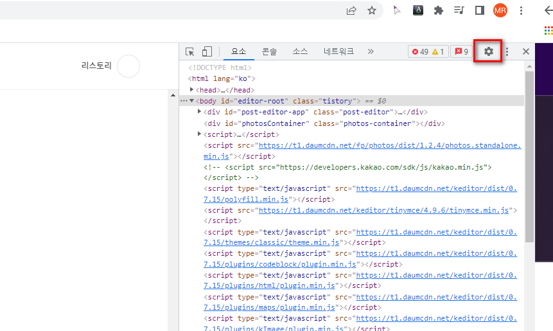This screenshot has height=331, width=553.
Task: Collapse the body editor-root node
Action: [191, 100]
